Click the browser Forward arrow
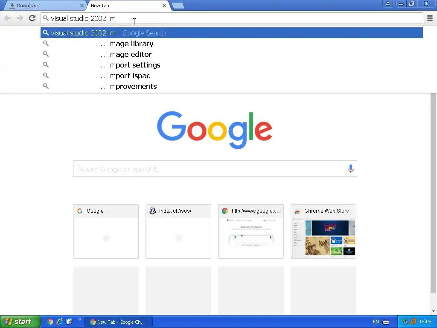Viewport: 437px width, 328px height. (x=20, y=18)
